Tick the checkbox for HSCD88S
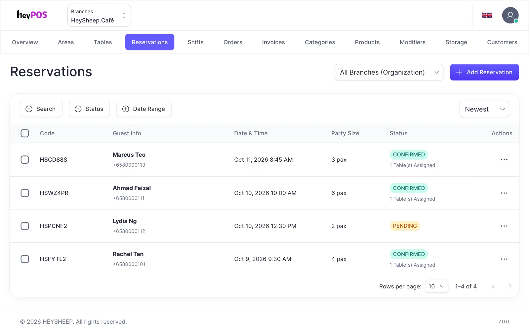This screenshot has height=330, width=529. tap(25, 160)
